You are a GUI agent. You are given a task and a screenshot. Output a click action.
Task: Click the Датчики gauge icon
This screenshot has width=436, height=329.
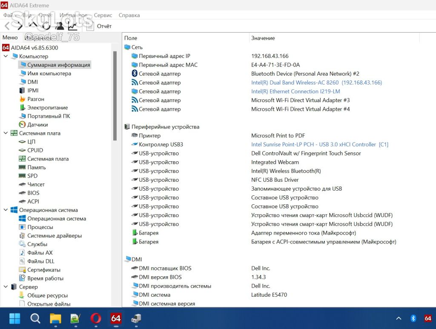tap(22, 125)
